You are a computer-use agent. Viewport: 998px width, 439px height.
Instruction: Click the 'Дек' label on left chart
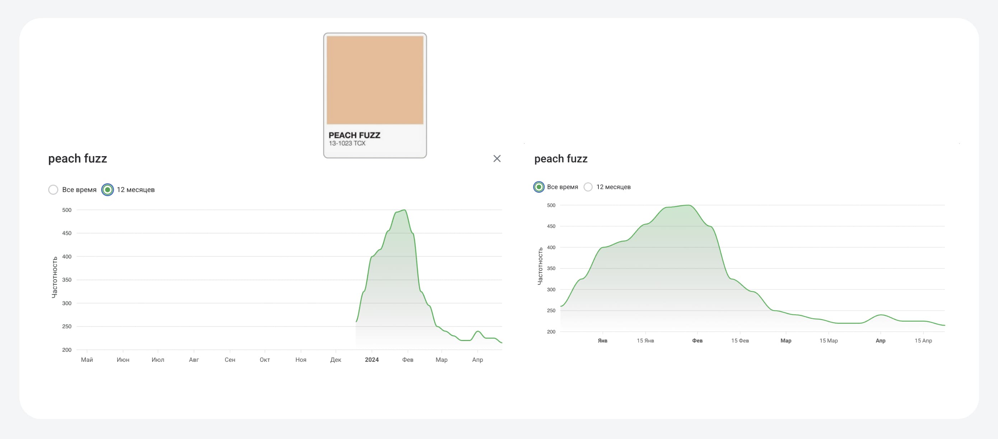click(x=336, y=360)
